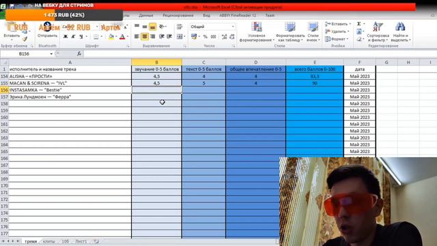Image resolution: width=437 pixels, height=246 pixels.
Task: Click Format Painter brush
Action: click(x=25, y=39)
